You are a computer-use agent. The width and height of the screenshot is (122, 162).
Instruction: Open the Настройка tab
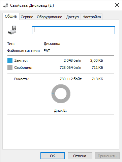pos(92,17)
